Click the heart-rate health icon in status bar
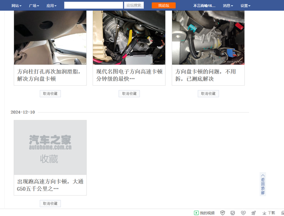This screenshot has width=284, height=216. click(243, 213)
